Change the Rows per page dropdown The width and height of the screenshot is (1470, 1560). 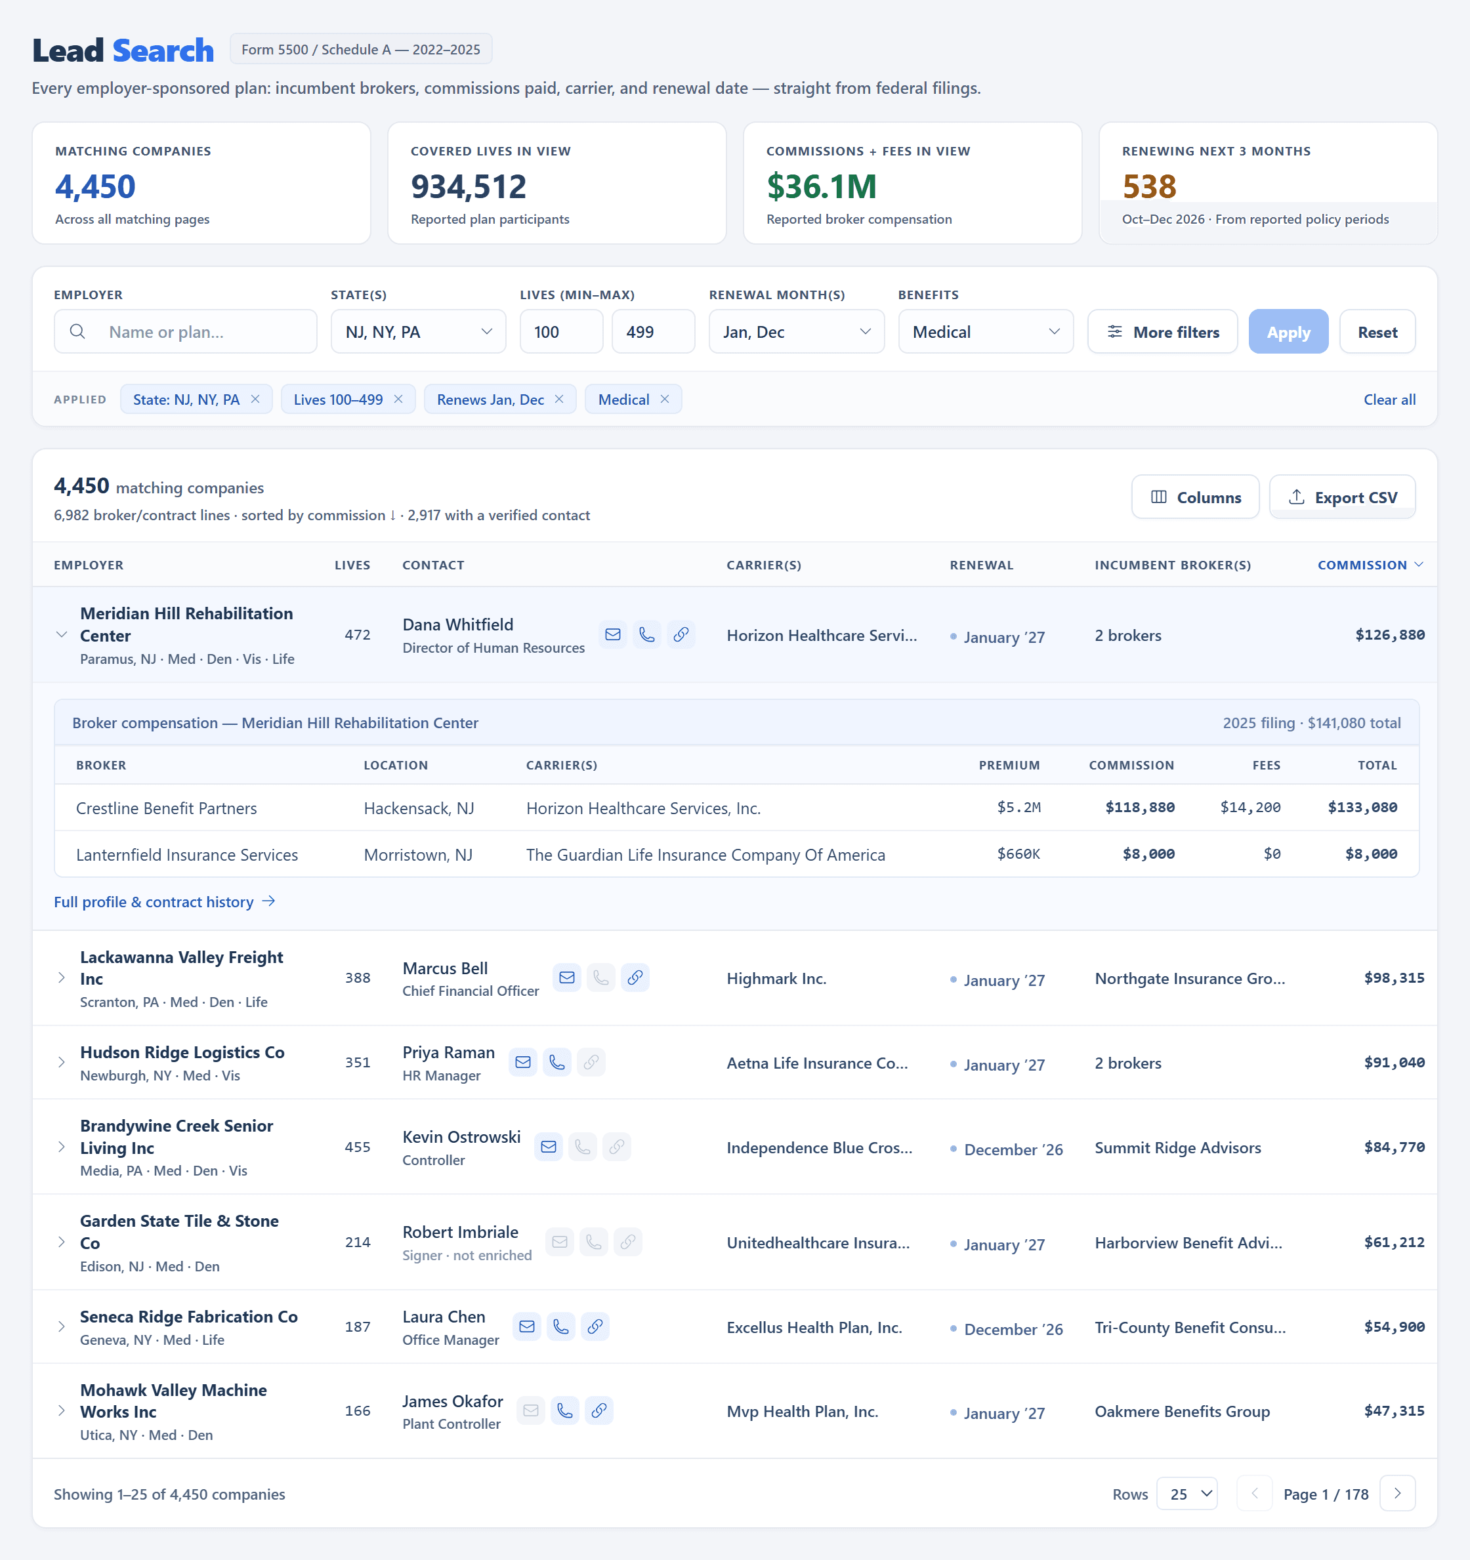pyautogui.click(x=1187, y=1494)
